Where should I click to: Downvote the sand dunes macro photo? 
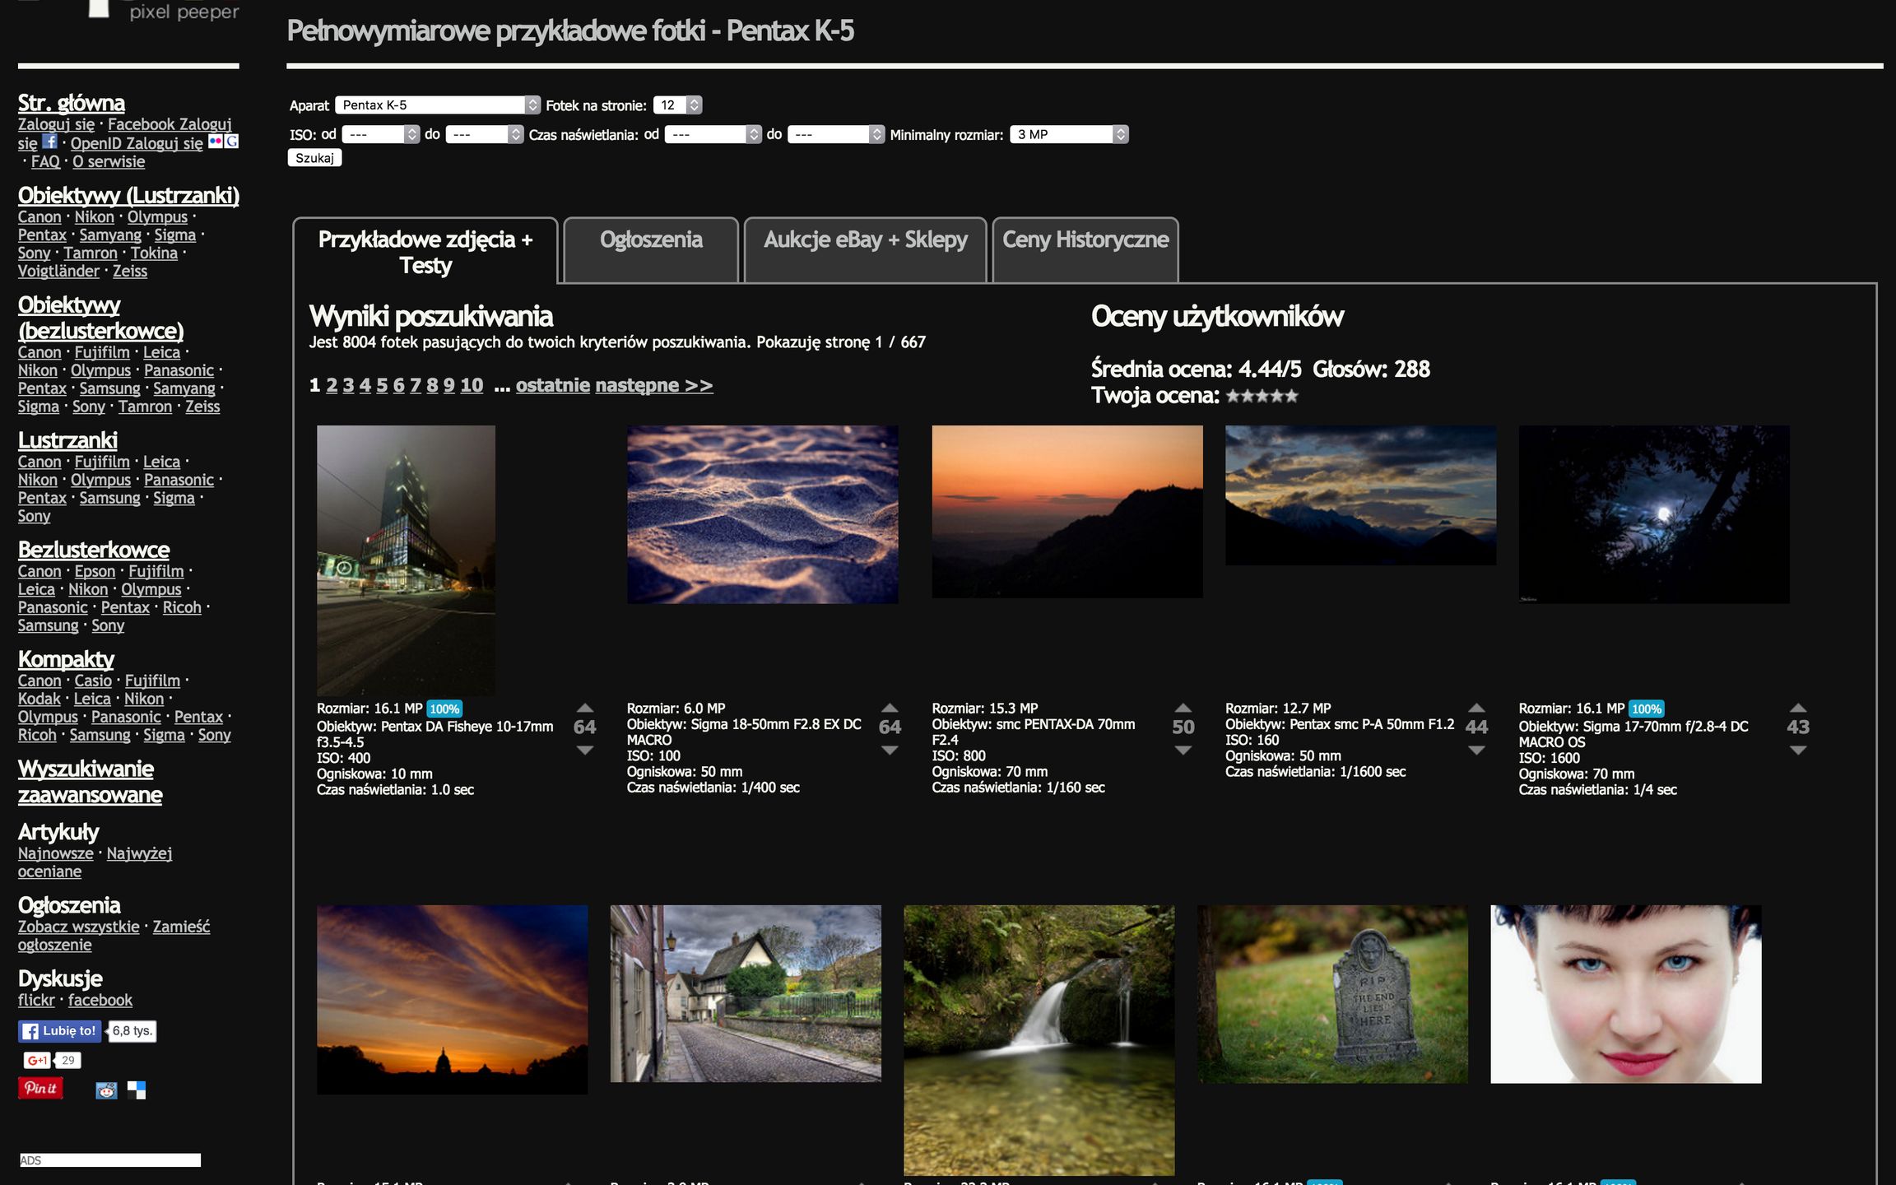pos(890,750)
